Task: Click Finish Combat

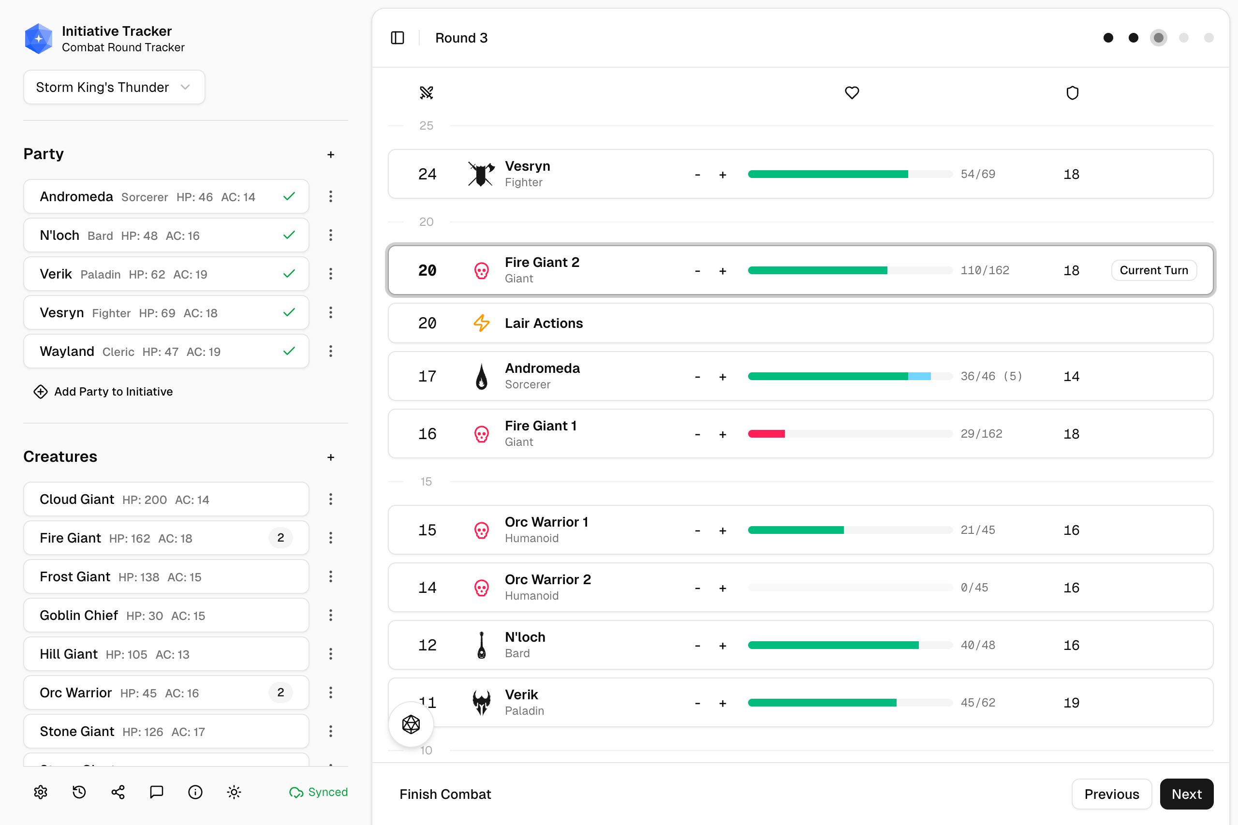Action: 445,794
